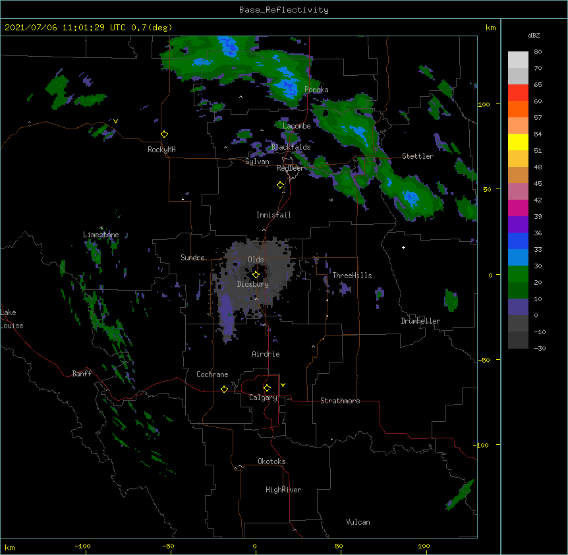Select the purple legend swatch below 39 dBZ
The image size is (568, 555).
pos(518,224)
